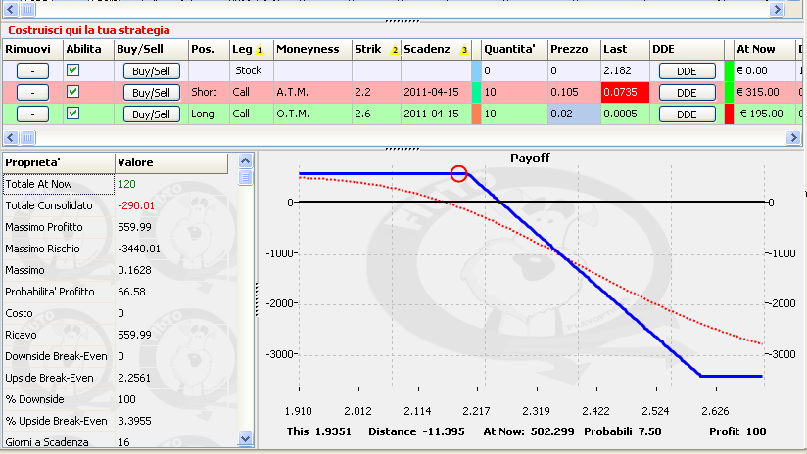
Task: Click the properties panel up arrow
Action: point(245,160)
